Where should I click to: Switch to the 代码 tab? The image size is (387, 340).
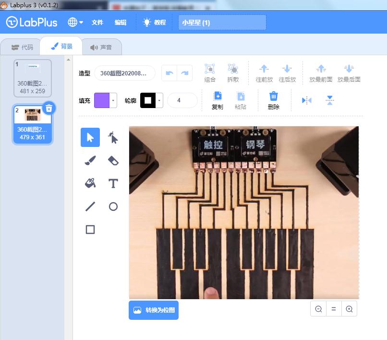[x=22, y=47]
